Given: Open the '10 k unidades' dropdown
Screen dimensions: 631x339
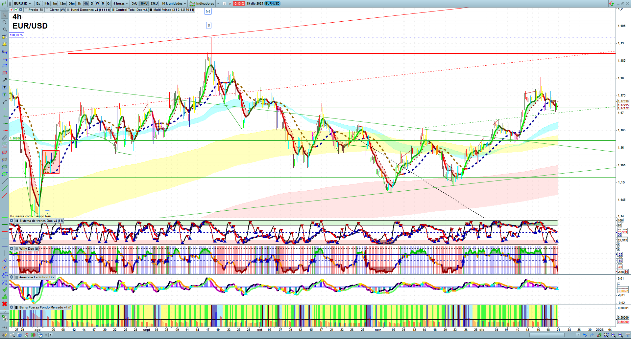Looking at the screenshot, I should tap(174, 4).
